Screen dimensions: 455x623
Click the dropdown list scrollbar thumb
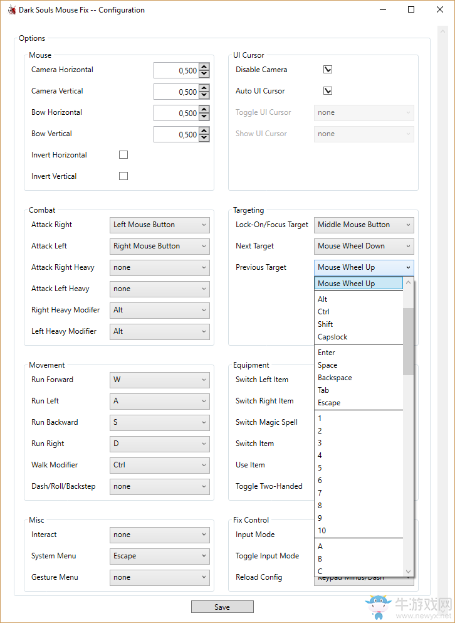(x=408, y=341)
